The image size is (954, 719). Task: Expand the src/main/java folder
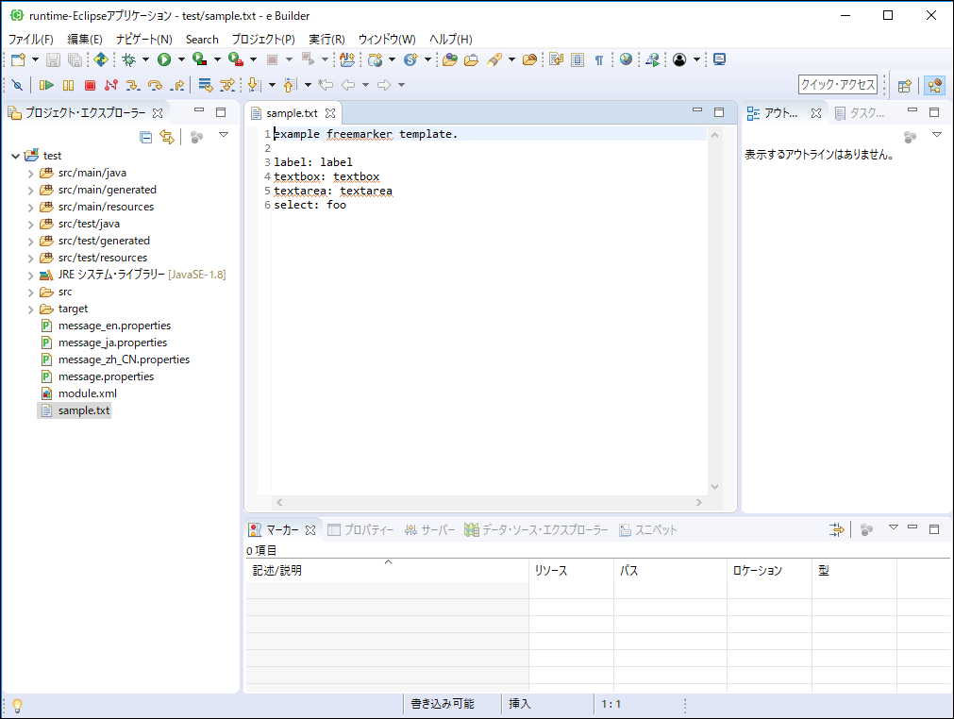click(x=30, y=173)
